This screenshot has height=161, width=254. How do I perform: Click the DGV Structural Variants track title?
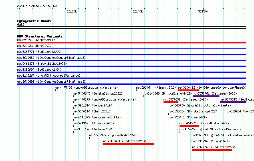coord(40,36)
